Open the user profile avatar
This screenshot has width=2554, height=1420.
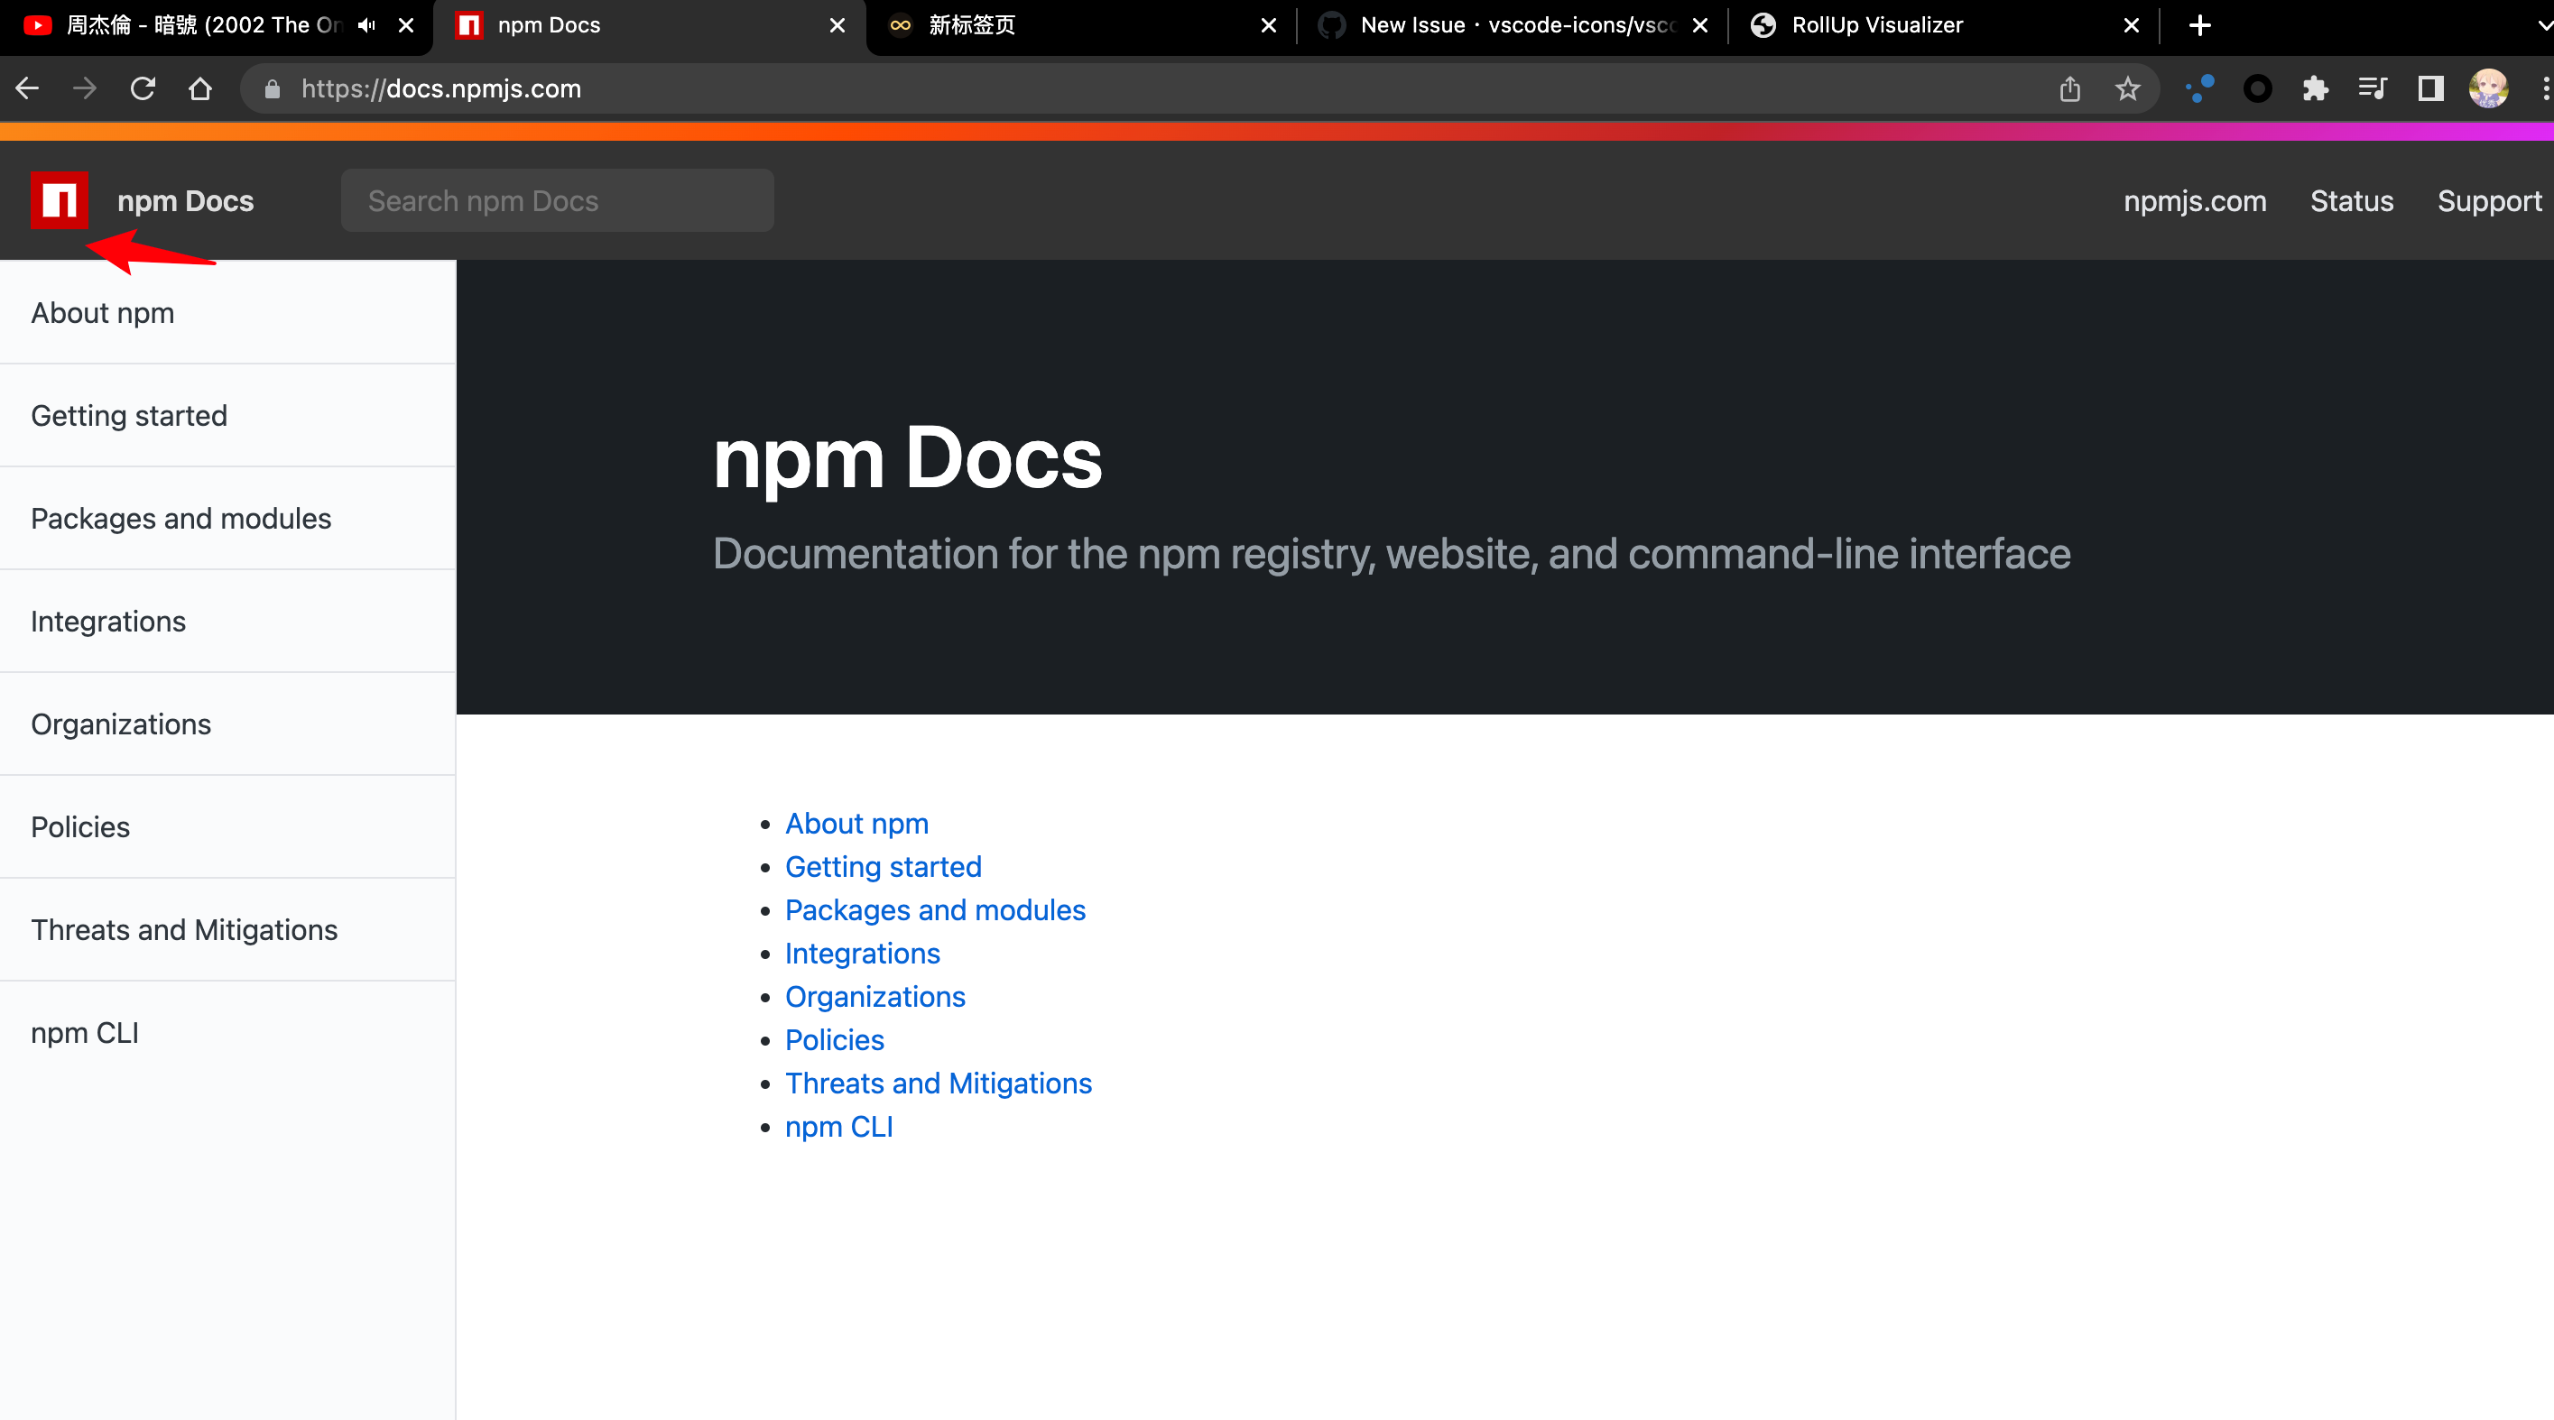pos(2488,89)
